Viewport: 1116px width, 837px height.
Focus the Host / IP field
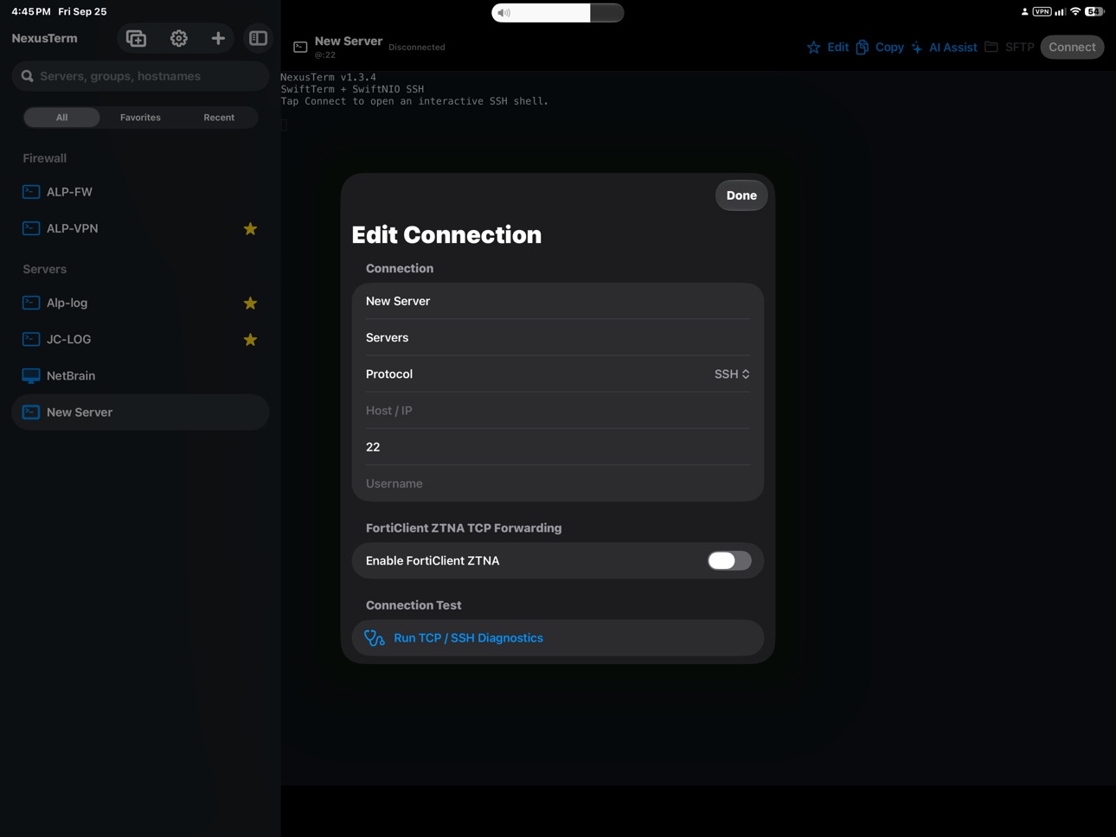[x=558, y=411]
